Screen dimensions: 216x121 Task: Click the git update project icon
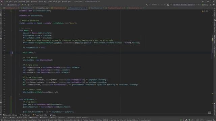[x=19, y=5]
